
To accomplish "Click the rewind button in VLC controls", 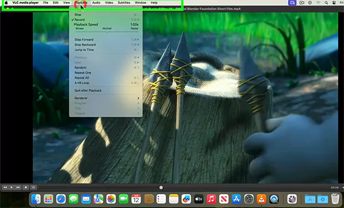I will (5, 187).
